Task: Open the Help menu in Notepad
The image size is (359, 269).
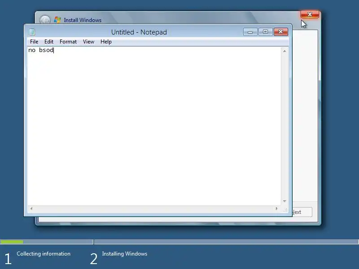Action: [106, 42]
